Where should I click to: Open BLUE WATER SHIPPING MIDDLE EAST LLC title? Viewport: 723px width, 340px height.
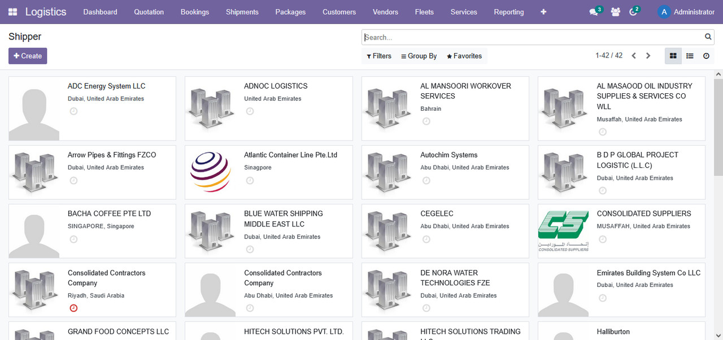click(x=284, y=219)
